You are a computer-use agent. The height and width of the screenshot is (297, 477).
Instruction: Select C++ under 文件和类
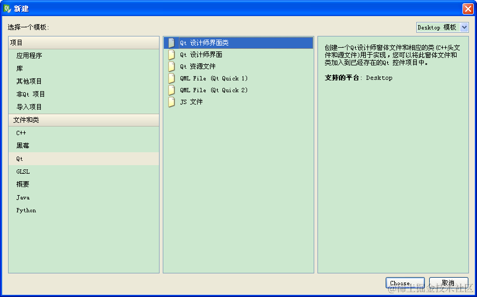click(x=84, y=133)
